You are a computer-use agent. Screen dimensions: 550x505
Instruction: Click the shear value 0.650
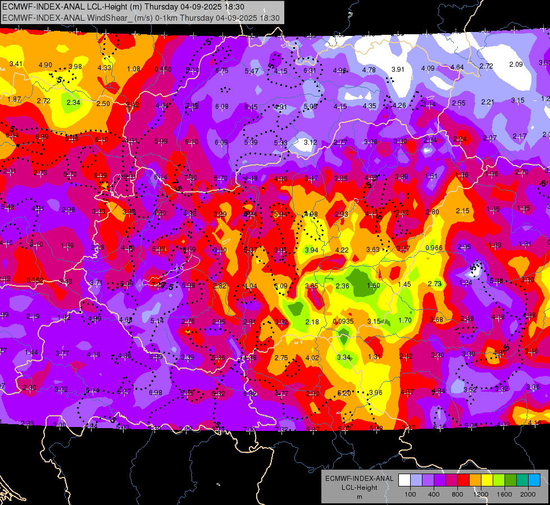click(x=163, y=70)
